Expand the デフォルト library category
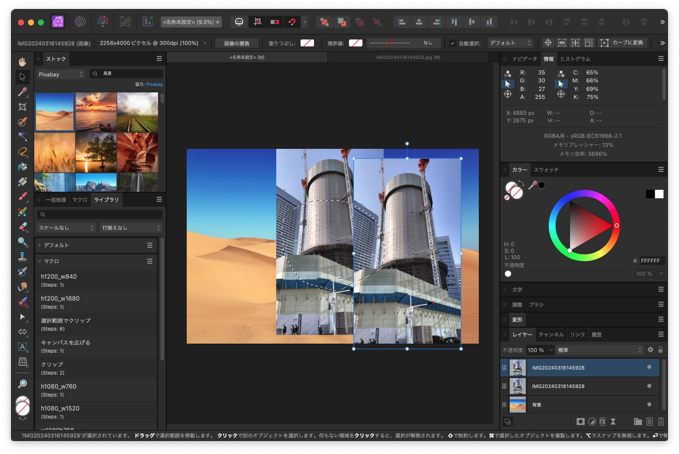The height and width of the screenshot is (454, 679). click(40, 245)
